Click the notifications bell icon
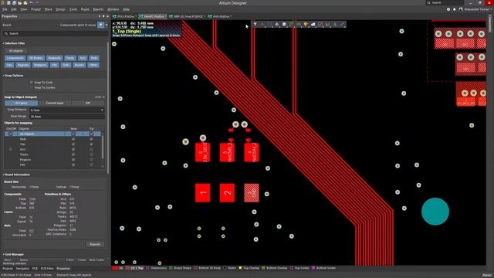Image resolution: width=494 pixels, height=278 pixels. pos(455,9)
